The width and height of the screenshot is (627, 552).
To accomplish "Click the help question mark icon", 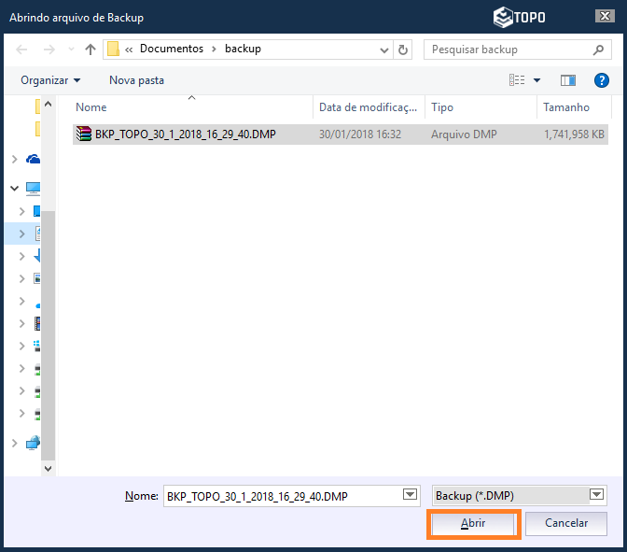I will tap(602, 80).
